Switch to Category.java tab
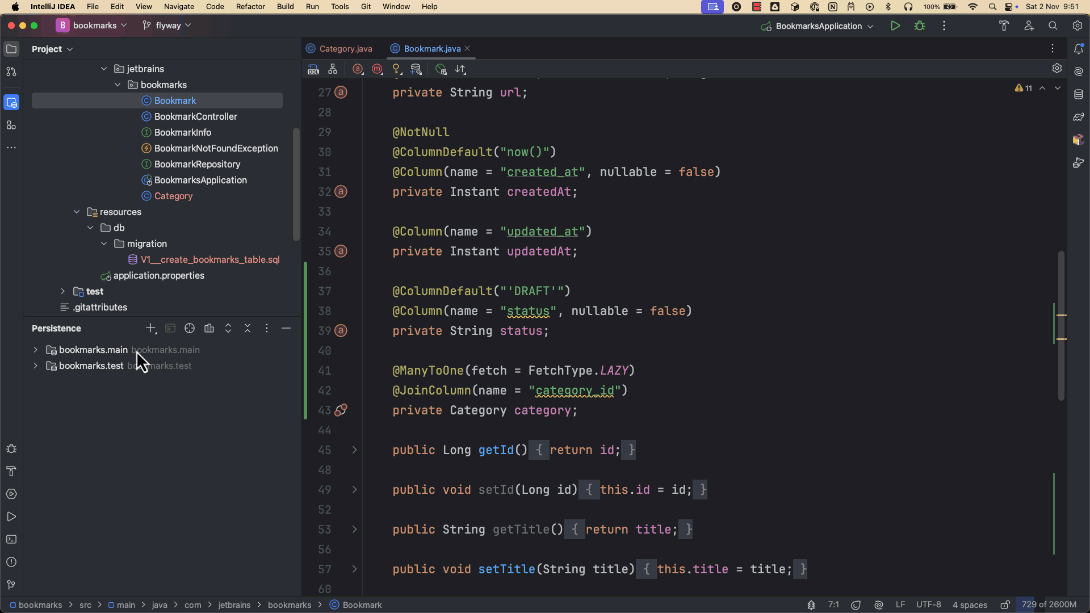 339,49
